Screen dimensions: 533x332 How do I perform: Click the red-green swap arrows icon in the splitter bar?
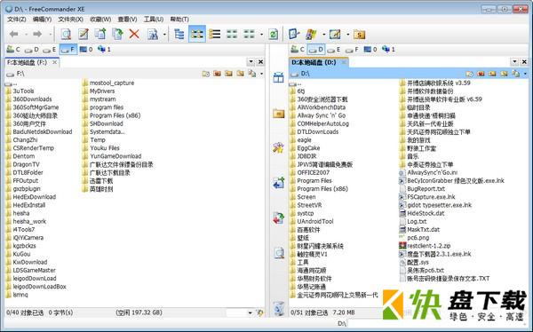pyautogui.click(x=278, y=218)
